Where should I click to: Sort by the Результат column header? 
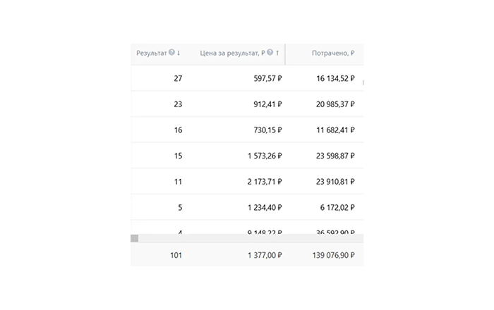[x=151, y=53]
